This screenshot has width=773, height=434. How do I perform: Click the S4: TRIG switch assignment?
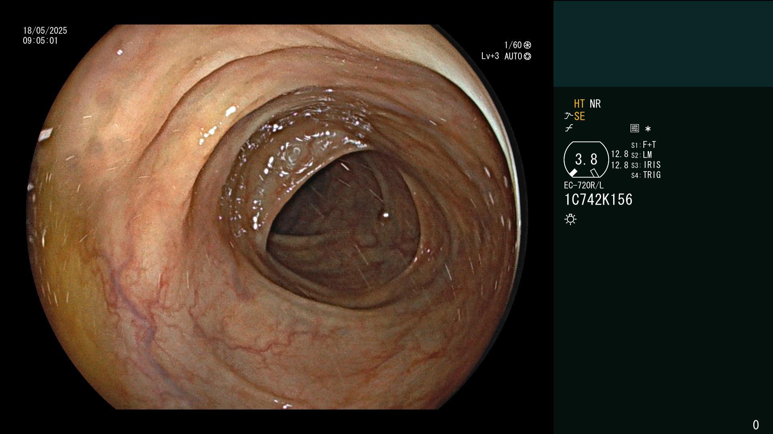pos(646,175)
